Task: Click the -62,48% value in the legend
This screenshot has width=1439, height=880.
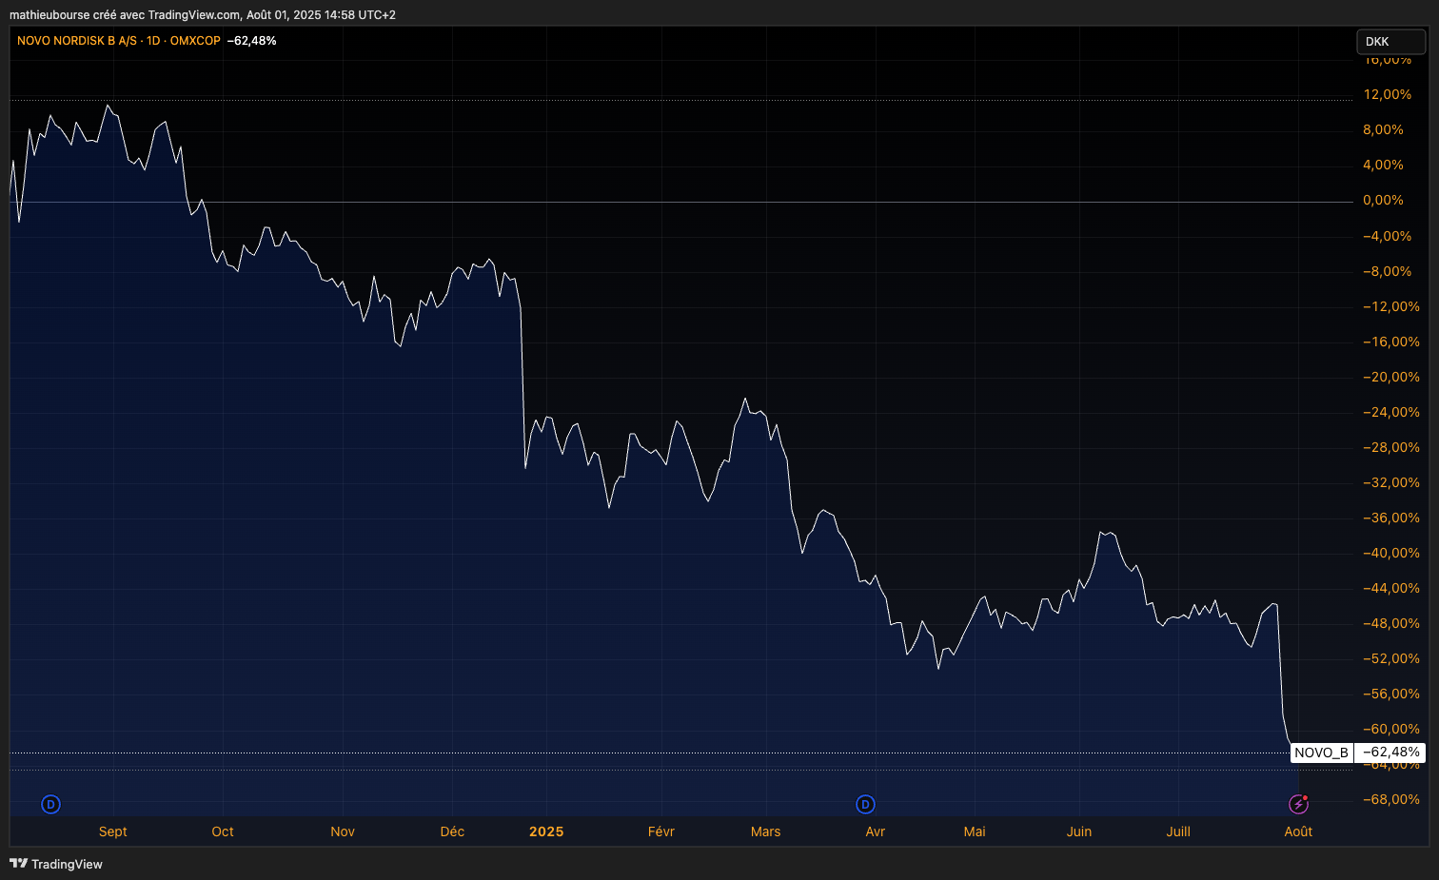Action: [251, 41]
